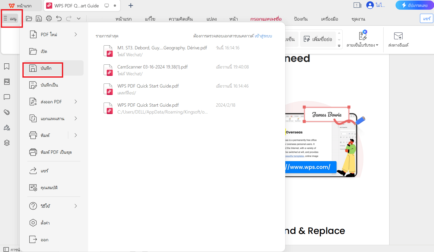Toggle the navigation pane in status bar

pos(6,249)
